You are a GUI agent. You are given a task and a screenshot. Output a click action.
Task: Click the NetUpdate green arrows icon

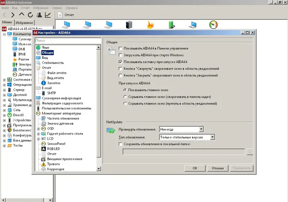point(111,131)
